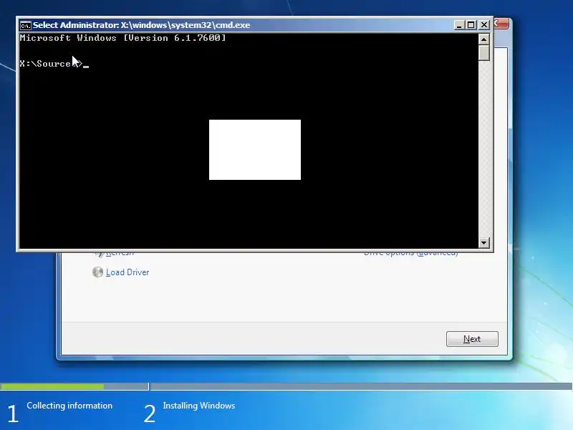Click the X:\Sources> prompt line
The width and height of the screenshot is (573, 430).
[54, 64]
